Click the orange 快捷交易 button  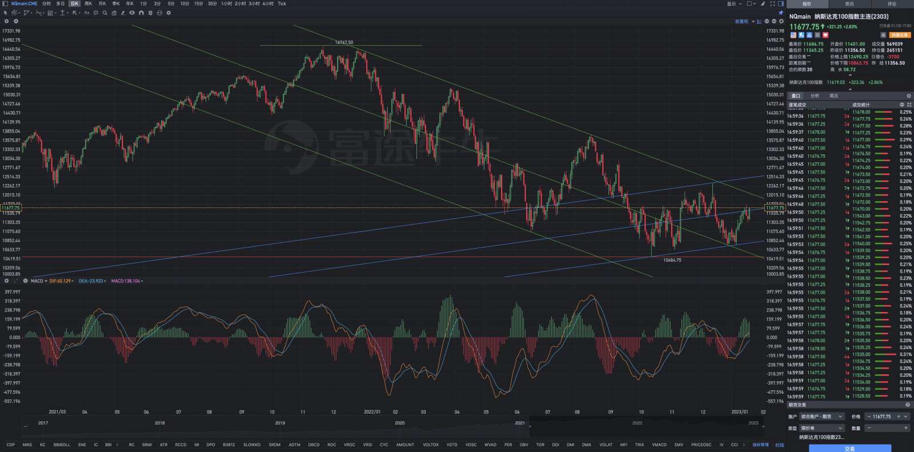click(899, 35)
